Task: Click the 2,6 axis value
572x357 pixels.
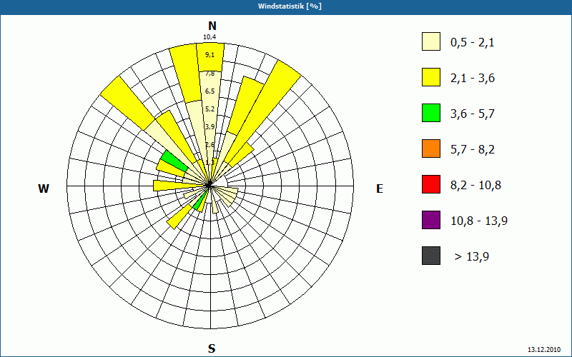Action: [209, 145]
